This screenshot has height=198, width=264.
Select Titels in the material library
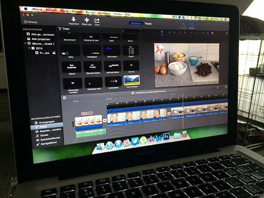(47, 126)
